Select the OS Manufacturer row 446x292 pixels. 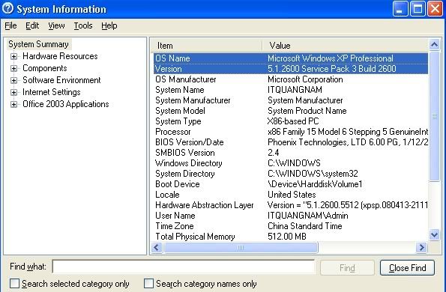click(291, 79)
